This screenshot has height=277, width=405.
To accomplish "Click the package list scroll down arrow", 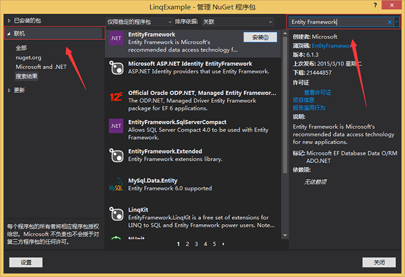I will pos(285,235).
